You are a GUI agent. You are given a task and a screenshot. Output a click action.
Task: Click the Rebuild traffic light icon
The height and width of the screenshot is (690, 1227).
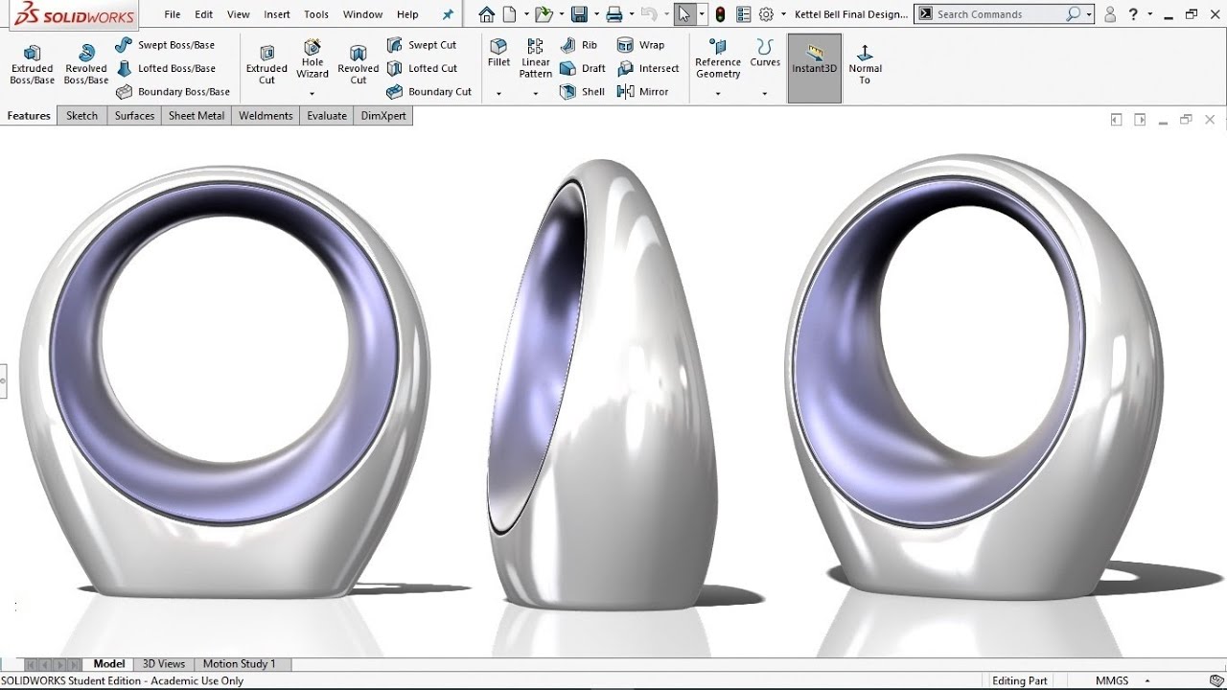720,14
